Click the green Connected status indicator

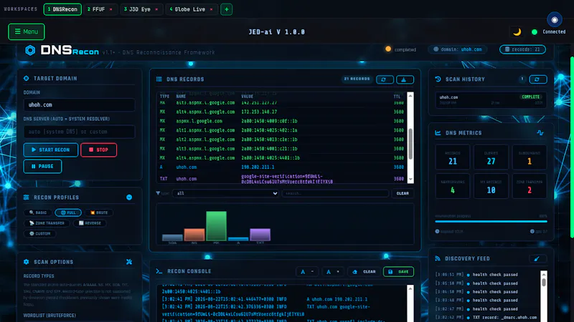coord(535,32)
